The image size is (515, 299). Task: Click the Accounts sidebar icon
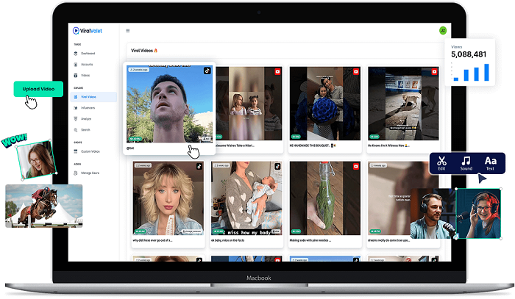click(x=76, y=65)
